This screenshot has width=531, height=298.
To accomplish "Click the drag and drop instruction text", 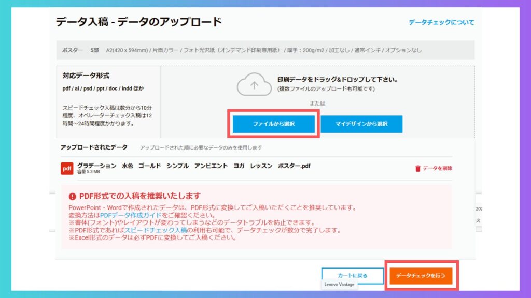I will click(x=337, y=80).
